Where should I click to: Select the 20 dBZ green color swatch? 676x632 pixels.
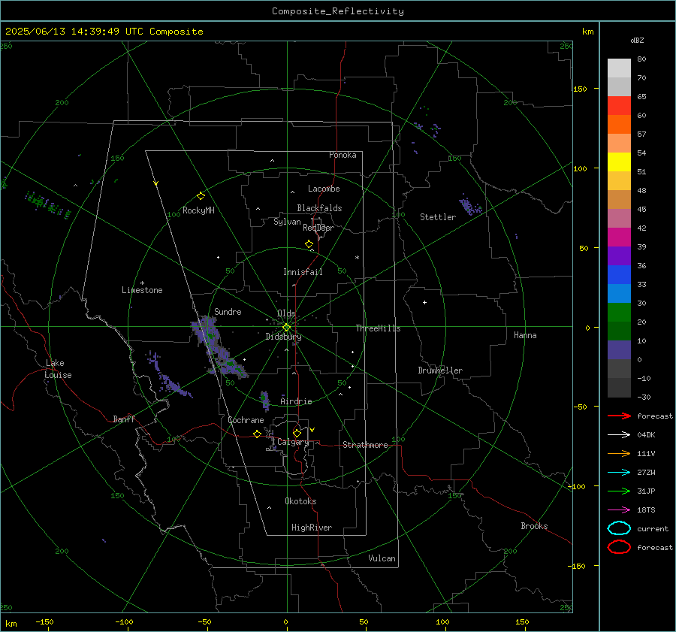point(619,313)
